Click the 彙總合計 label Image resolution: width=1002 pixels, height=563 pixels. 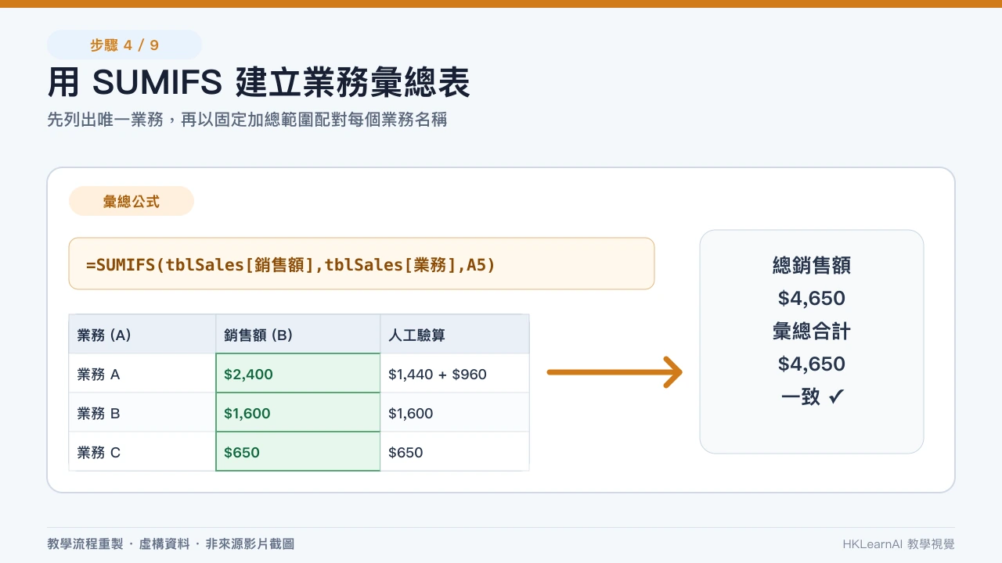(812, 331)
